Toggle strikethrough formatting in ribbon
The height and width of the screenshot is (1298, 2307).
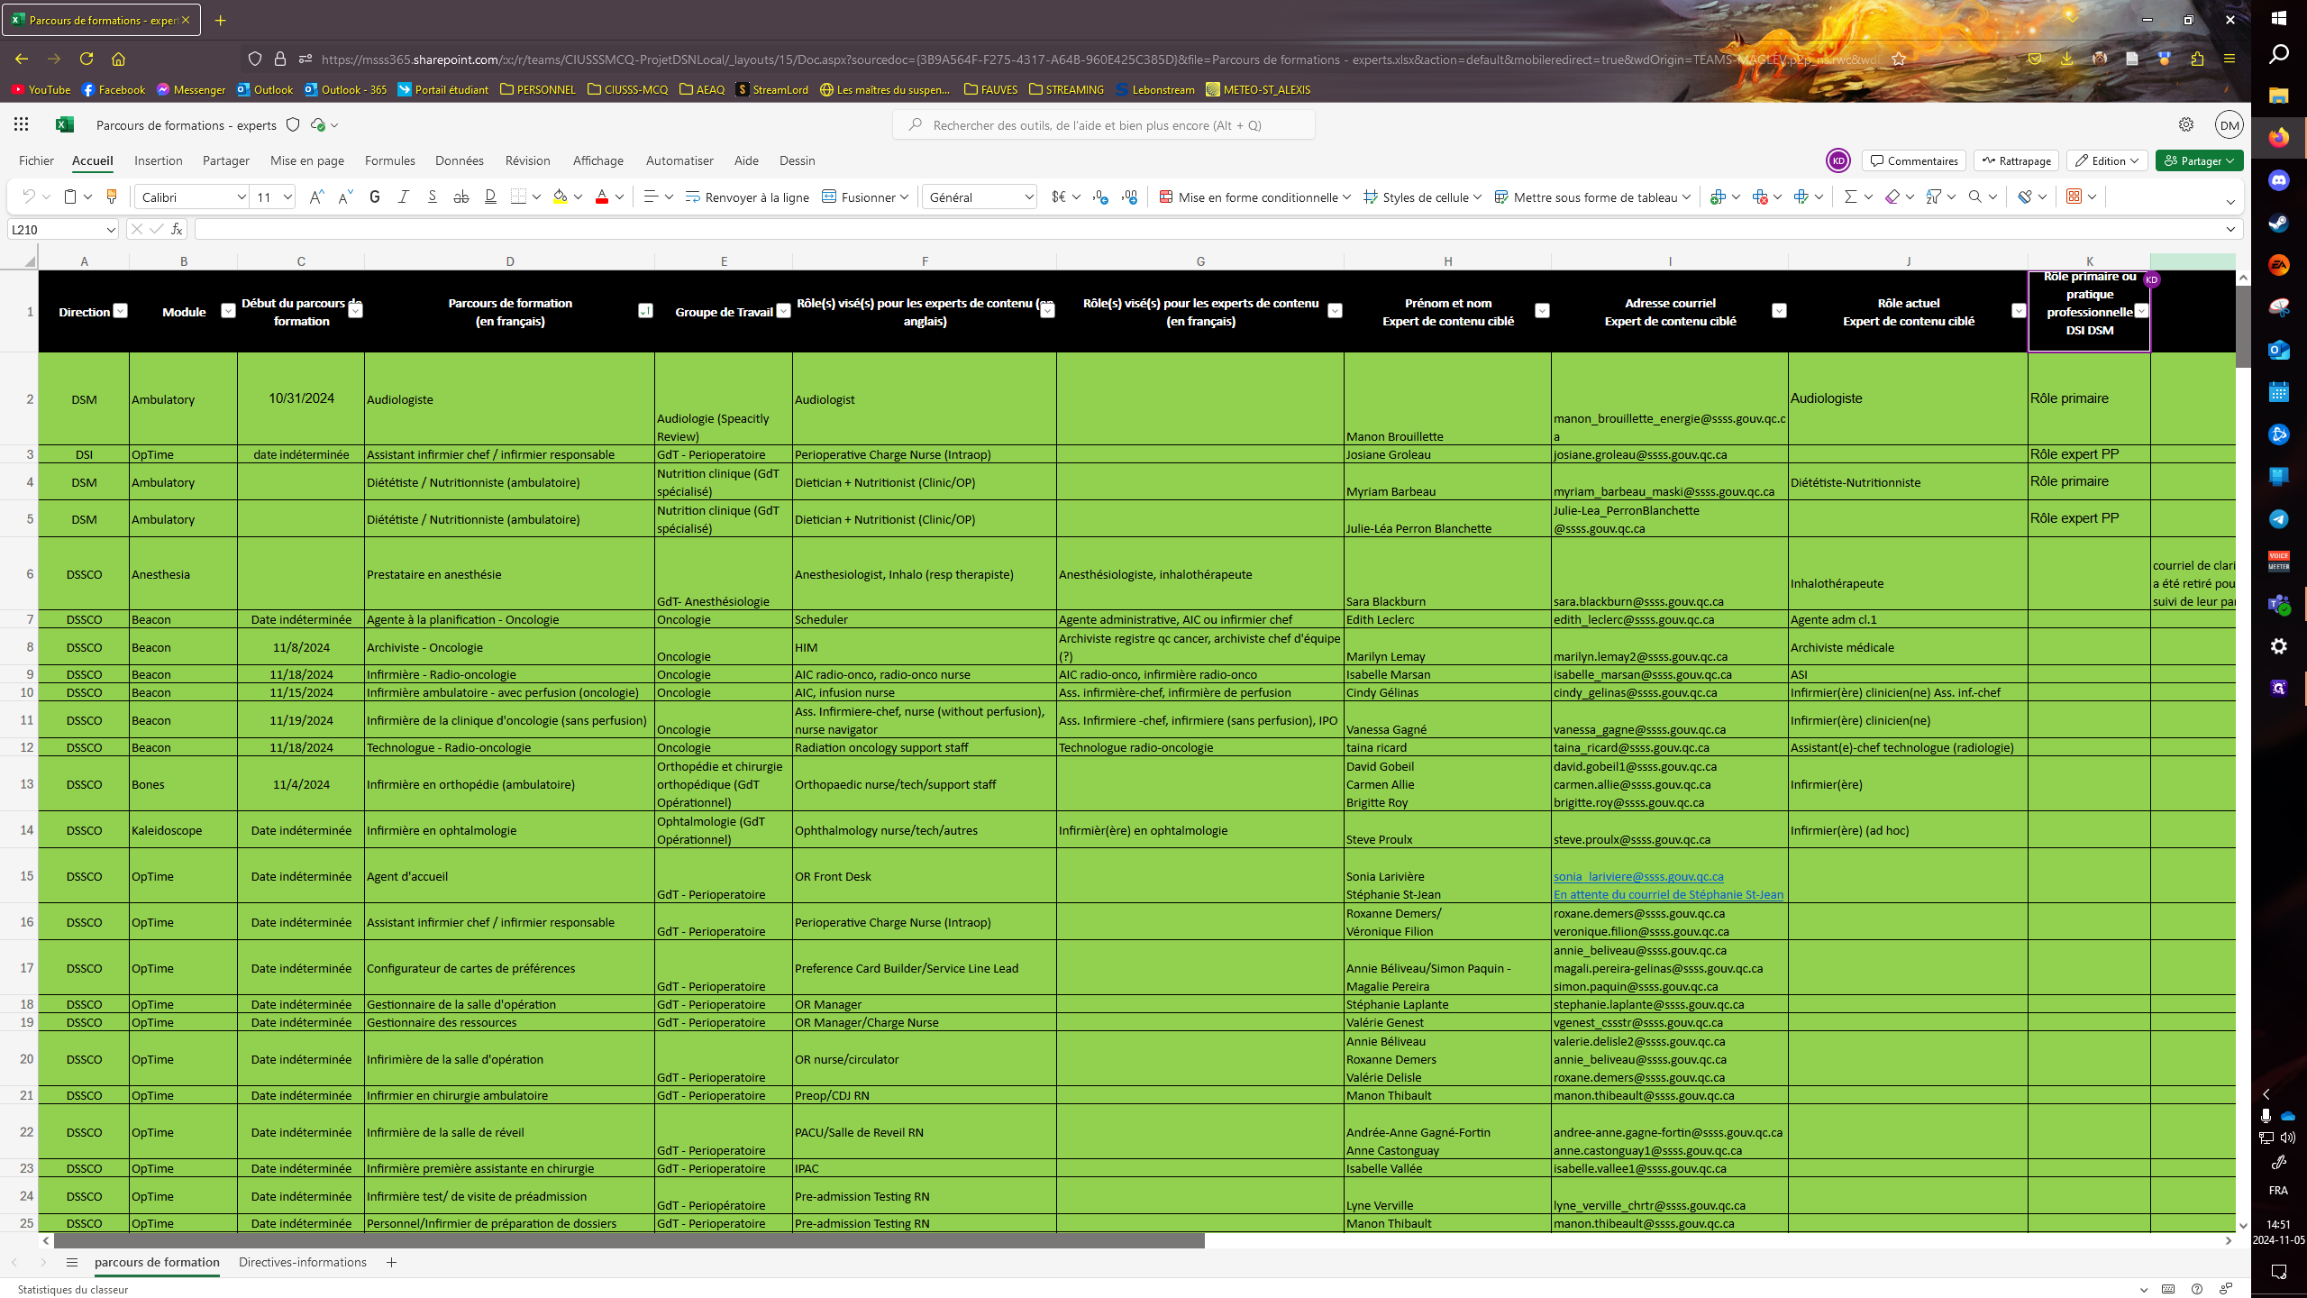pyautogui.click(x=461, y=197)
